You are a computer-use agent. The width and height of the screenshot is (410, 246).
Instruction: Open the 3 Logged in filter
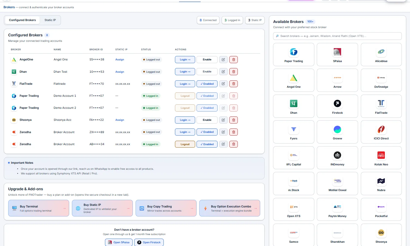click(x=232, y=20)
